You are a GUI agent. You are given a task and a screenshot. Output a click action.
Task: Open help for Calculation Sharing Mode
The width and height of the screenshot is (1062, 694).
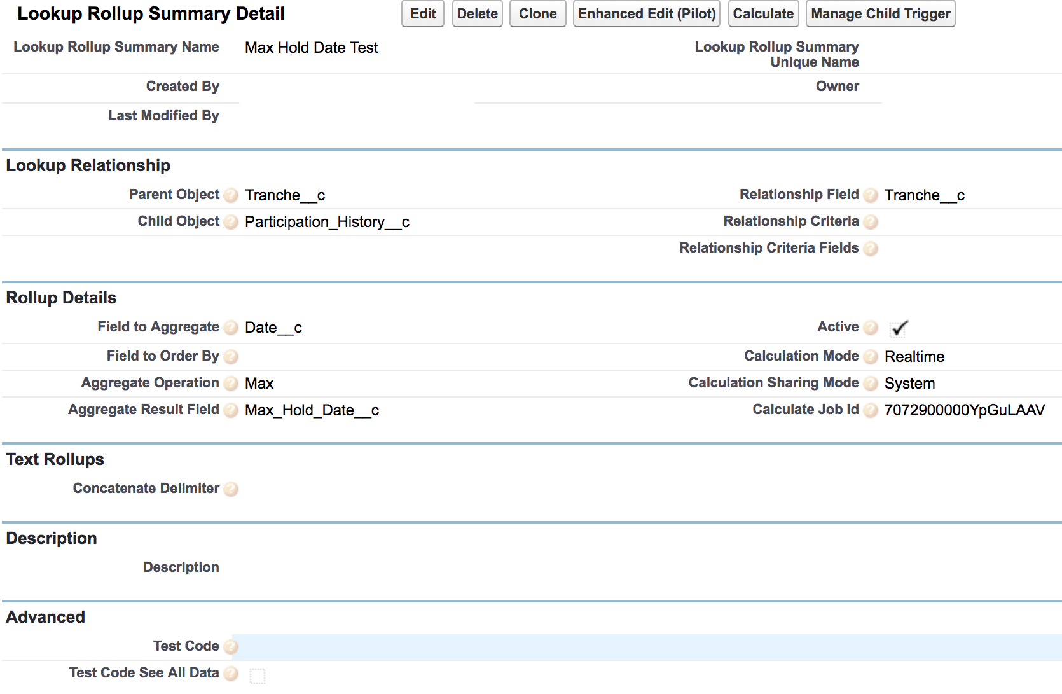click(x=871, y=384)
